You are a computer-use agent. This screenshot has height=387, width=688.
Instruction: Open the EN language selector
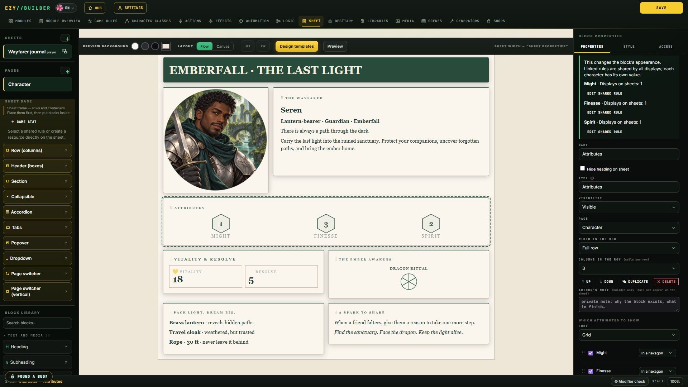(x=66, y=8)
